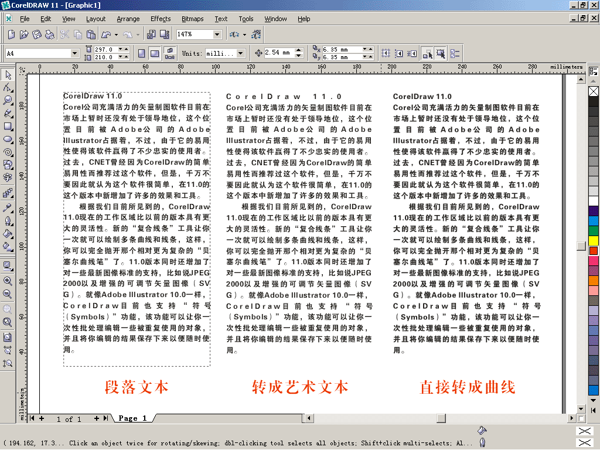The width and height of the screenshot is (600, 450).
Task: Open the Bitmaps menu
Action: (192, 19)
